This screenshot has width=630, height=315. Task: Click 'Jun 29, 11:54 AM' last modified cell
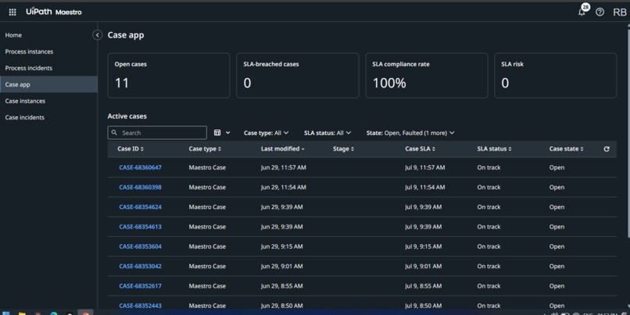click(283, 187)
